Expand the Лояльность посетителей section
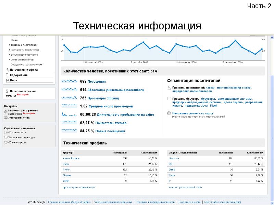This screenshot has width=274, height=205. 9,50
